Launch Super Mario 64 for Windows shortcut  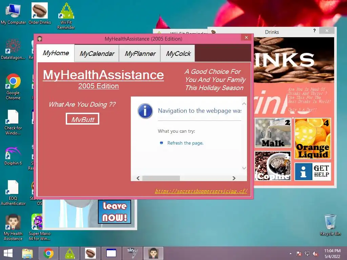point(40,227)
